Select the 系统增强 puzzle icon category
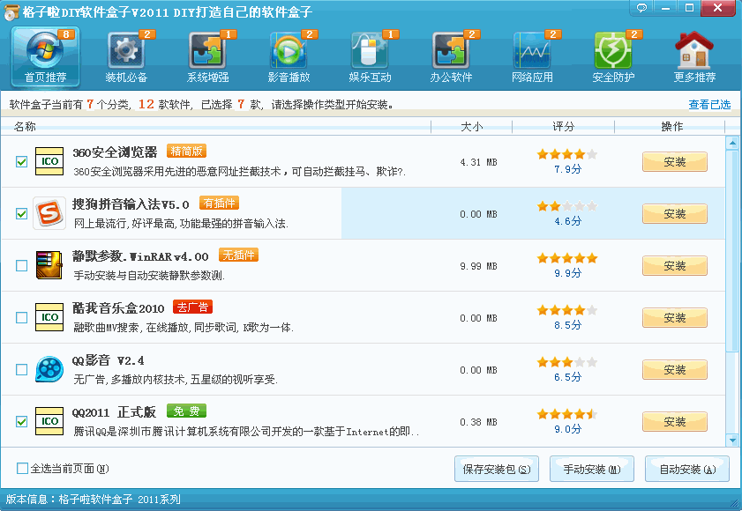The height and width of the screenshot is (511, 742). [x=207, y=57]
